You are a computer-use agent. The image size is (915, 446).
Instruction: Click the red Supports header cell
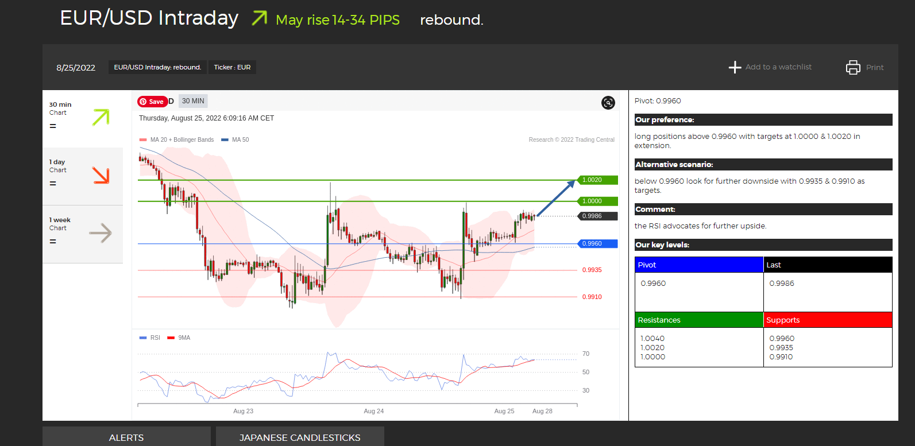828,320
